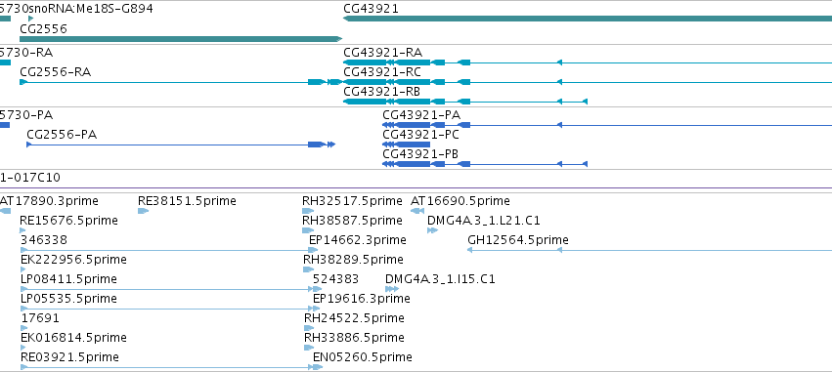The height and width of the screenshot is (372, 832).
Task: Select the DMG4A.3_1.L21.C1 arrow glyph
Action: [432, 230]
